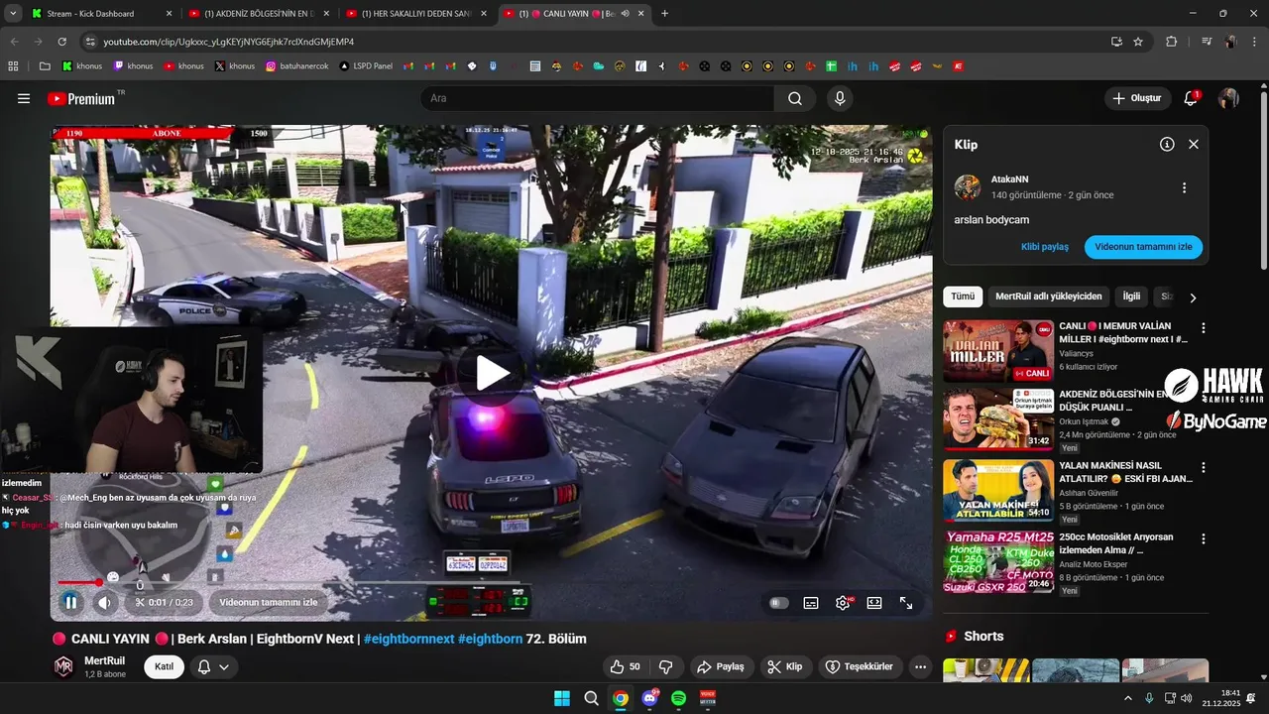This screenshot has height=714, width=1269.
Task: Switch to Stream - Kick Dashboard tab
Action: [x=102, y=14]
